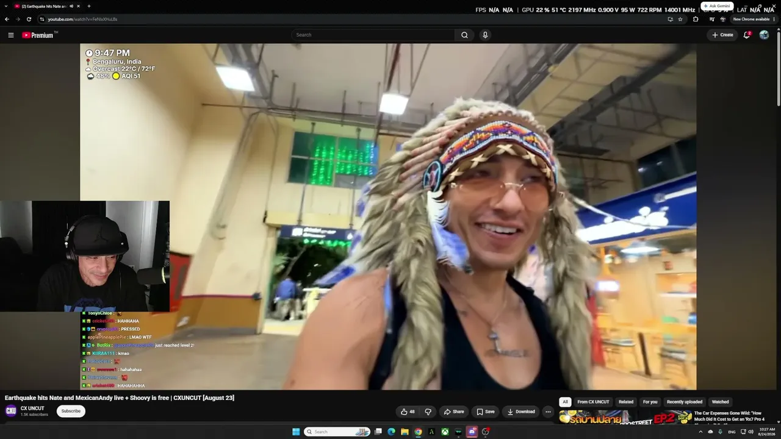The image size is (781, 439).
Task: Open the volume control in system tray
Action: click(751, 432)
